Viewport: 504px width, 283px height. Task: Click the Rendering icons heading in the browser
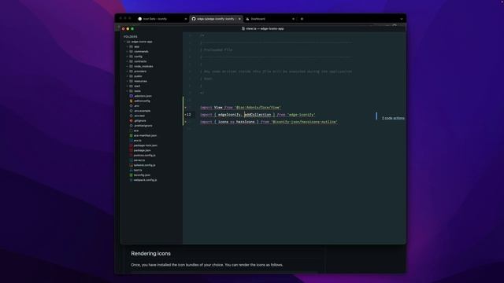[150, 253]
